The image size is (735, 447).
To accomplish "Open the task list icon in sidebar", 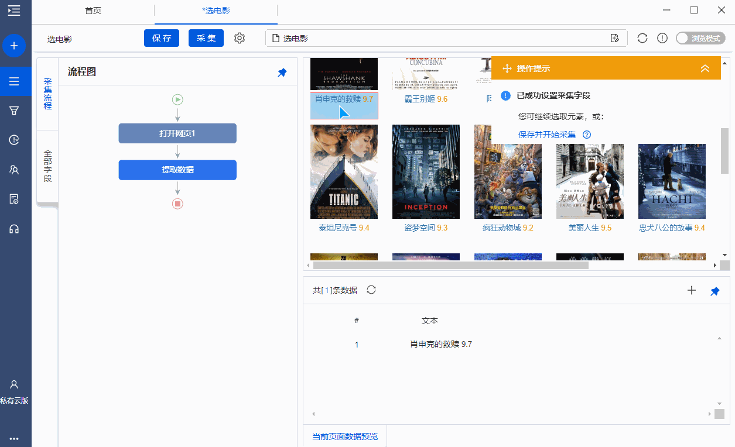I will (14, 81).
